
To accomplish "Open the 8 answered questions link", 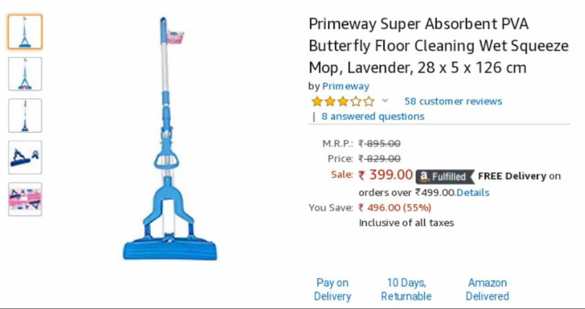I will pyautogui.click(x=372, y=116).
